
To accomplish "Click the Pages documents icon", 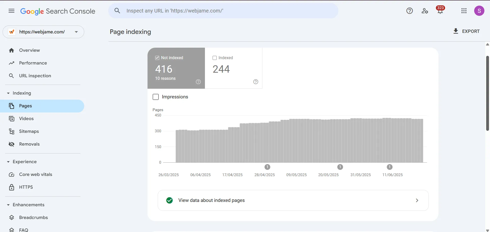I will tap(11, 106).
